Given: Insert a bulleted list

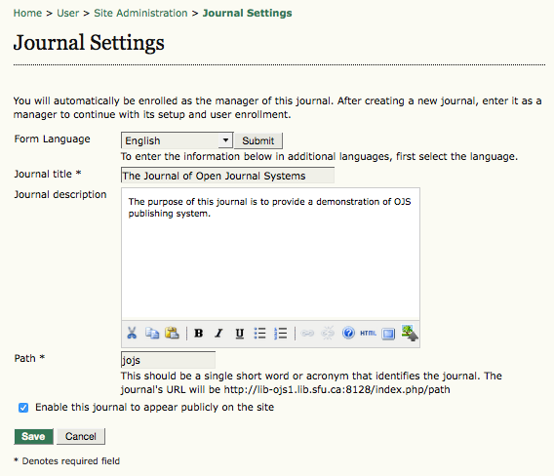Looking at the screenshot, I should (259, 333).
